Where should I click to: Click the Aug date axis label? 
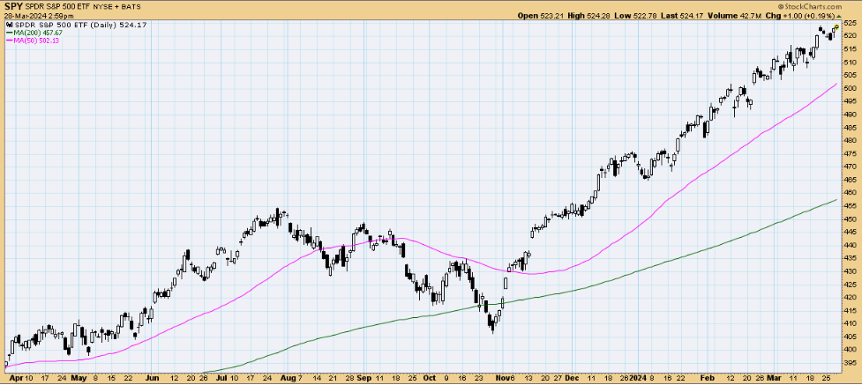(288, 379)
